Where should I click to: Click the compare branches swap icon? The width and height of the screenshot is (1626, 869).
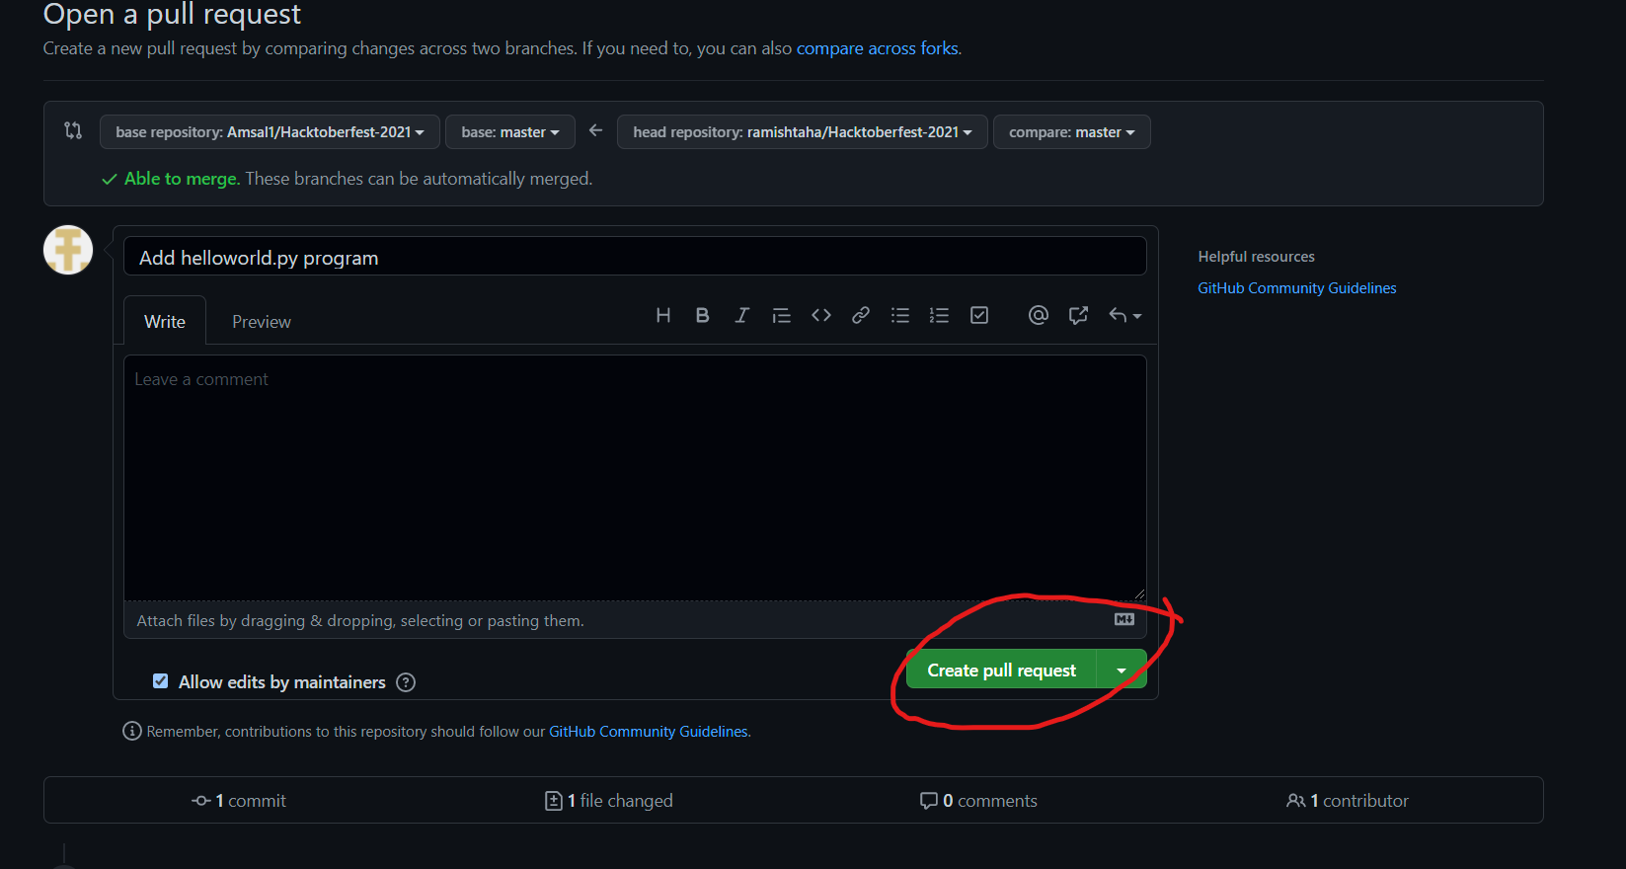(x=73, y=130)
